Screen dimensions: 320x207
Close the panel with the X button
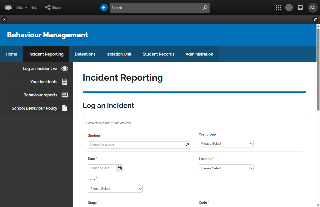(4, 19)
